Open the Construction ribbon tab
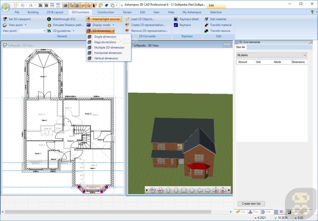The image size is (318, 221). 106,12
